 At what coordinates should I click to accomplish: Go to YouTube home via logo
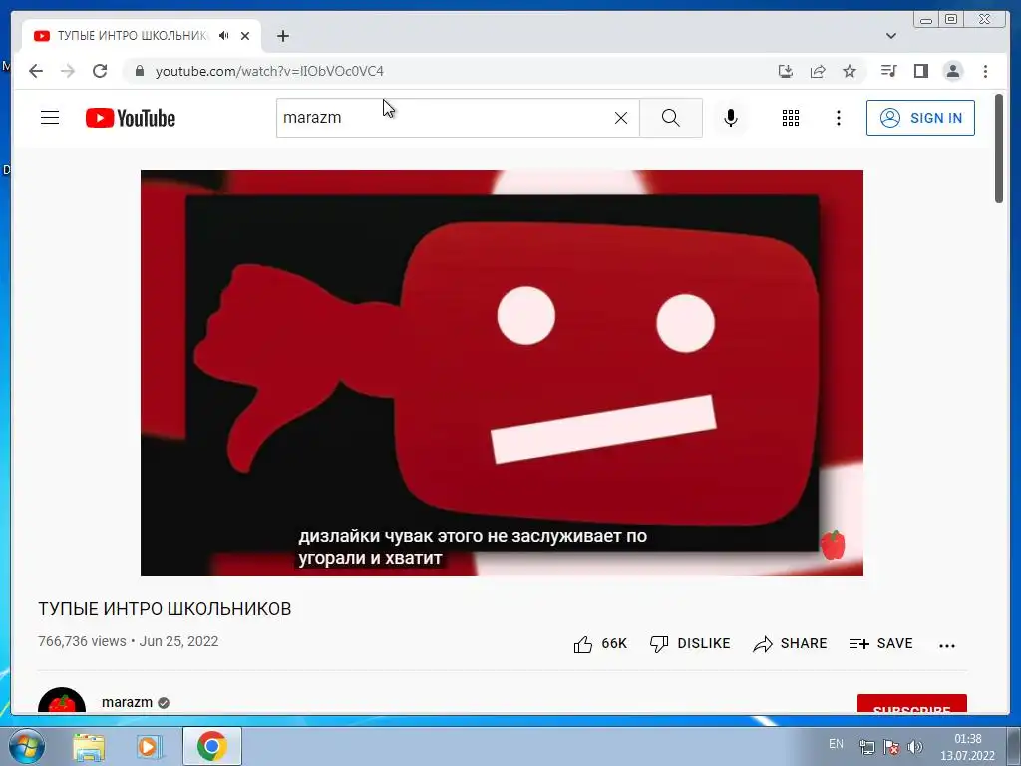click(131, 118)
